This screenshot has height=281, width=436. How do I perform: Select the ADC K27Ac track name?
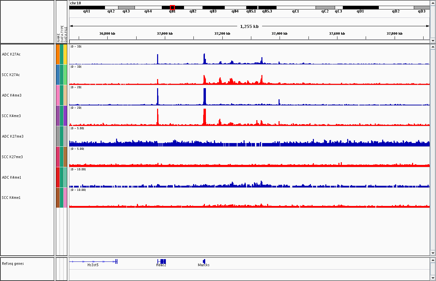[x=11, y=54]
